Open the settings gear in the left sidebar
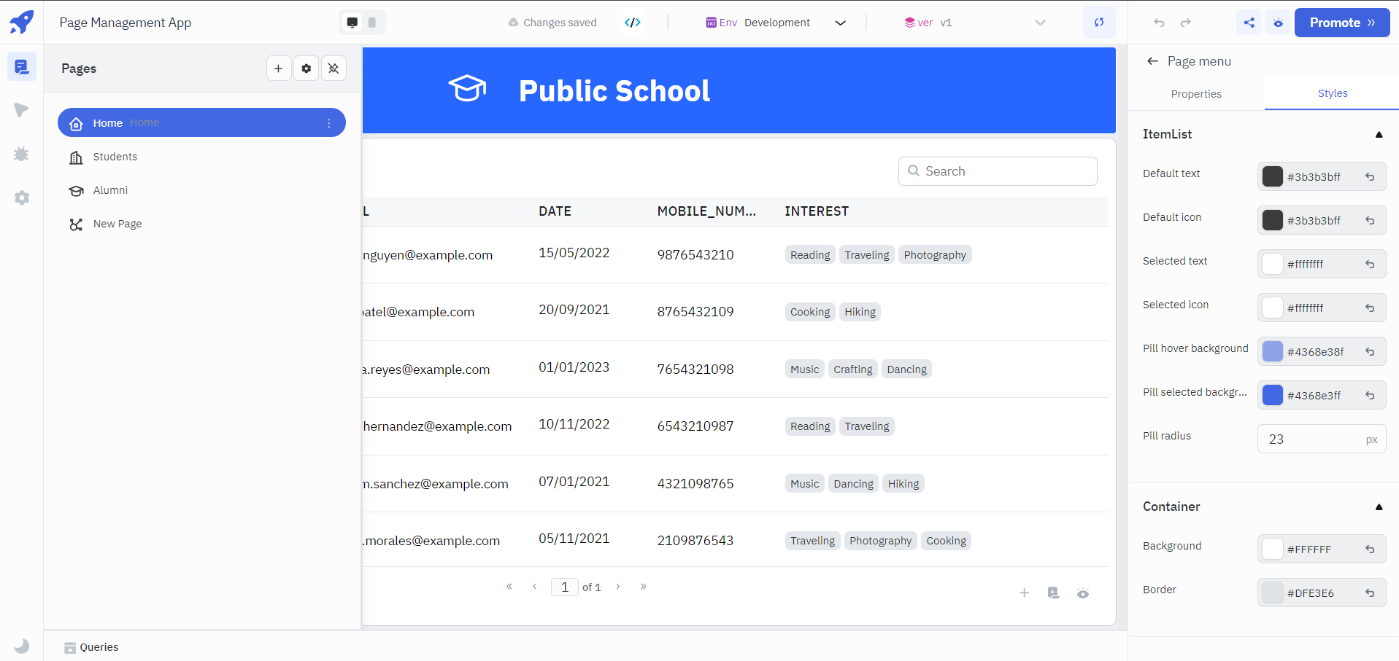This screenshot has width=1399, height=661. click(x=22, y=197)
